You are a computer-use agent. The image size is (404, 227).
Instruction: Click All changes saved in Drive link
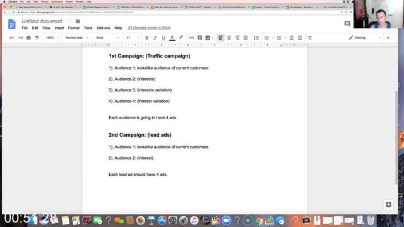[x=149, y=28]
